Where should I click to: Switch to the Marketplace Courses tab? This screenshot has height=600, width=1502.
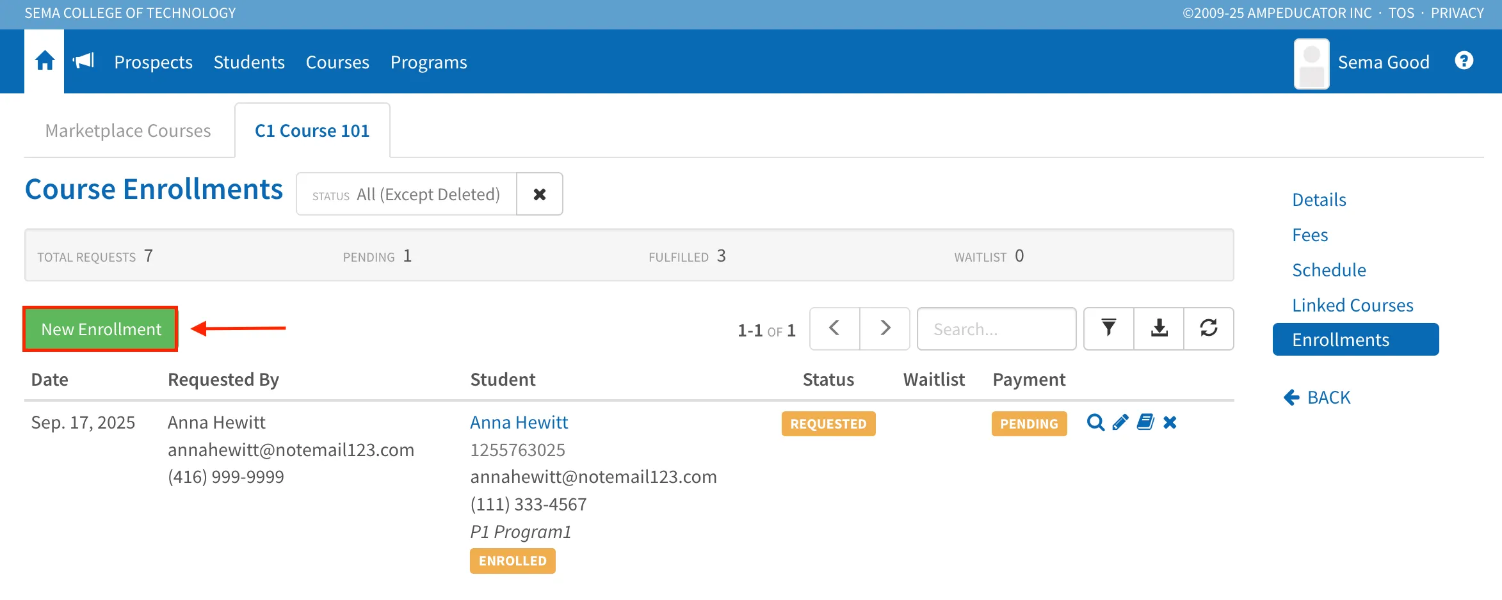(x=128, y=130)
